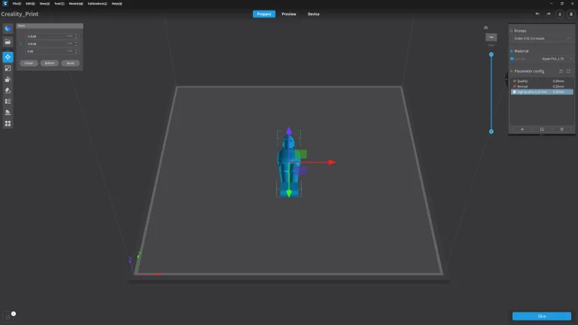Open the File menu
The image size is (578, 325).
click(x=17, y=3)
